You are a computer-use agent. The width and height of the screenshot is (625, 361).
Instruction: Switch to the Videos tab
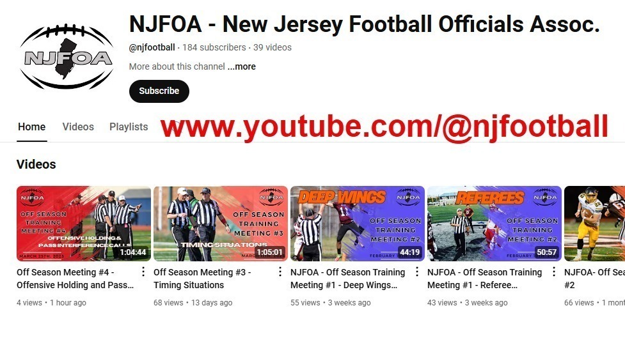(78, 127)
